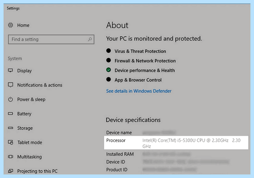Viewport: 254px width, 178px height.
Task: Click the Home gear icon
Action: (11, 25)
